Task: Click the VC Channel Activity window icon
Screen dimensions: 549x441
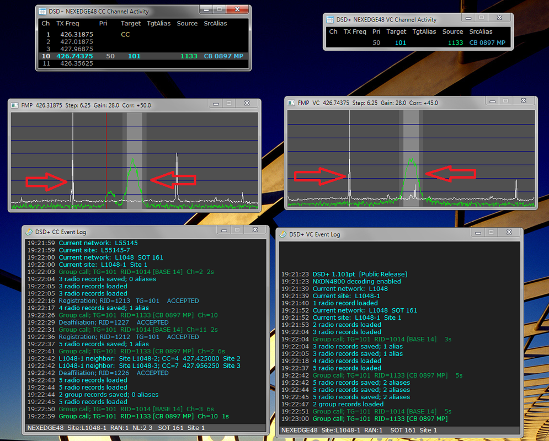Action: pos(330,20)
